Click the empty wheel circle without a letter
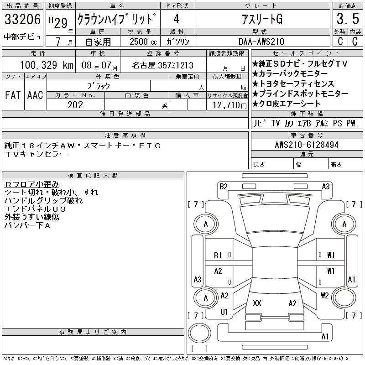Screen dimensions: 365x365 click(x=345, y=297)
